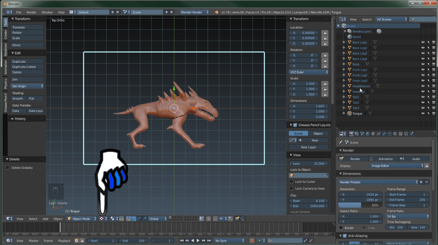Open the Particles properties tab

[406, 134]
